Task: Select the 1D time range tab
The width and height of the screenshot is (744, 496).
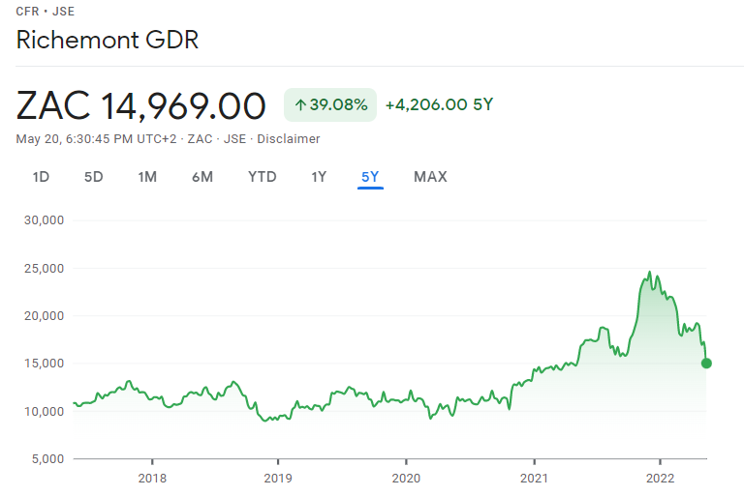Action: point(41,177)
